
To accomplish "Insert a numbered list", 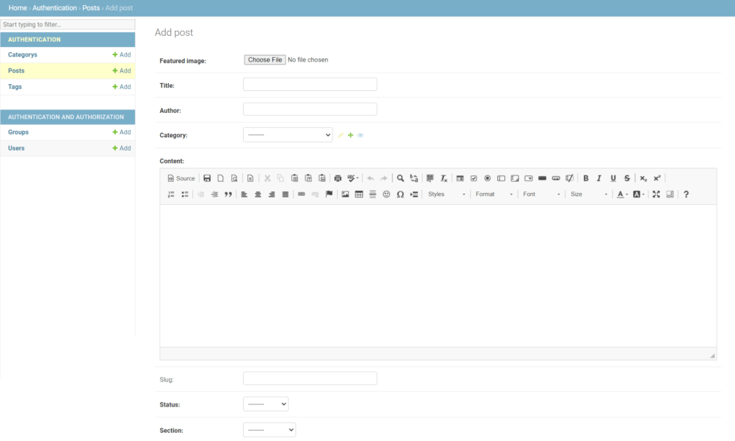I will click(171, 194).
